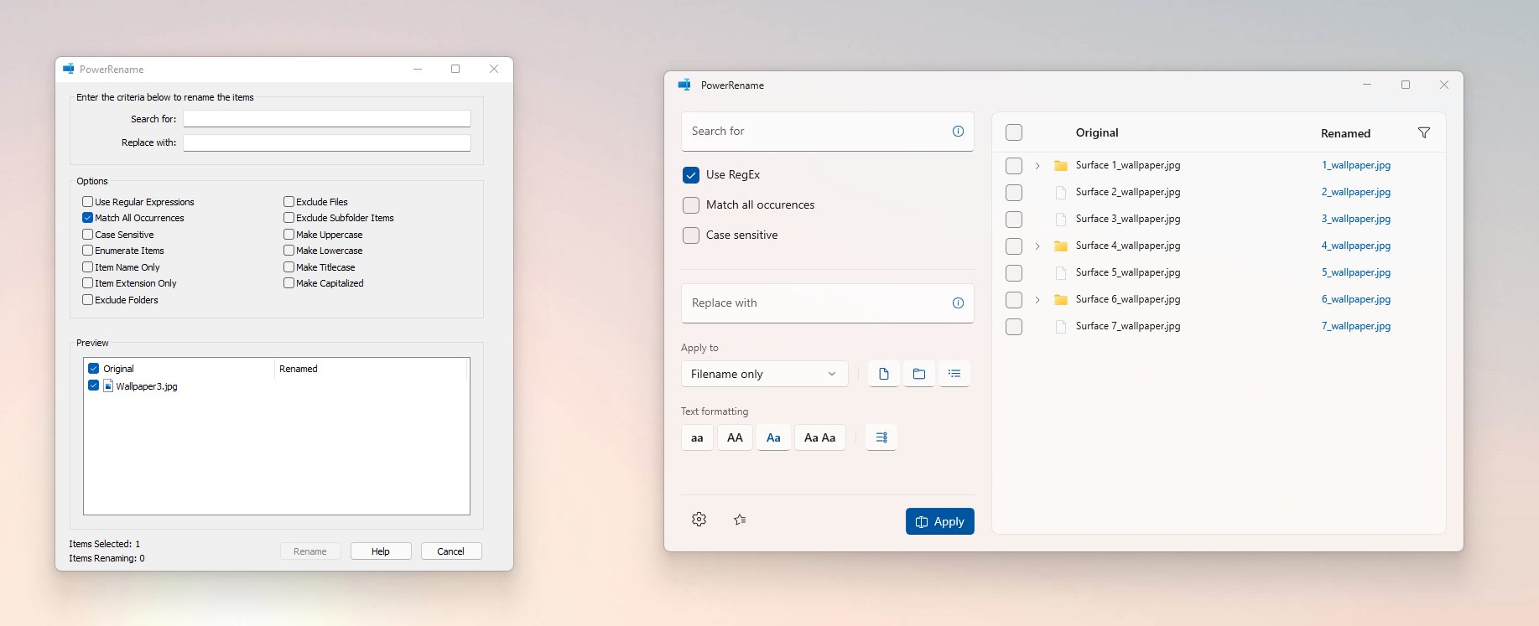
Task: Click the enumerate items icon in Text formatting
Action: click(881, 437)
